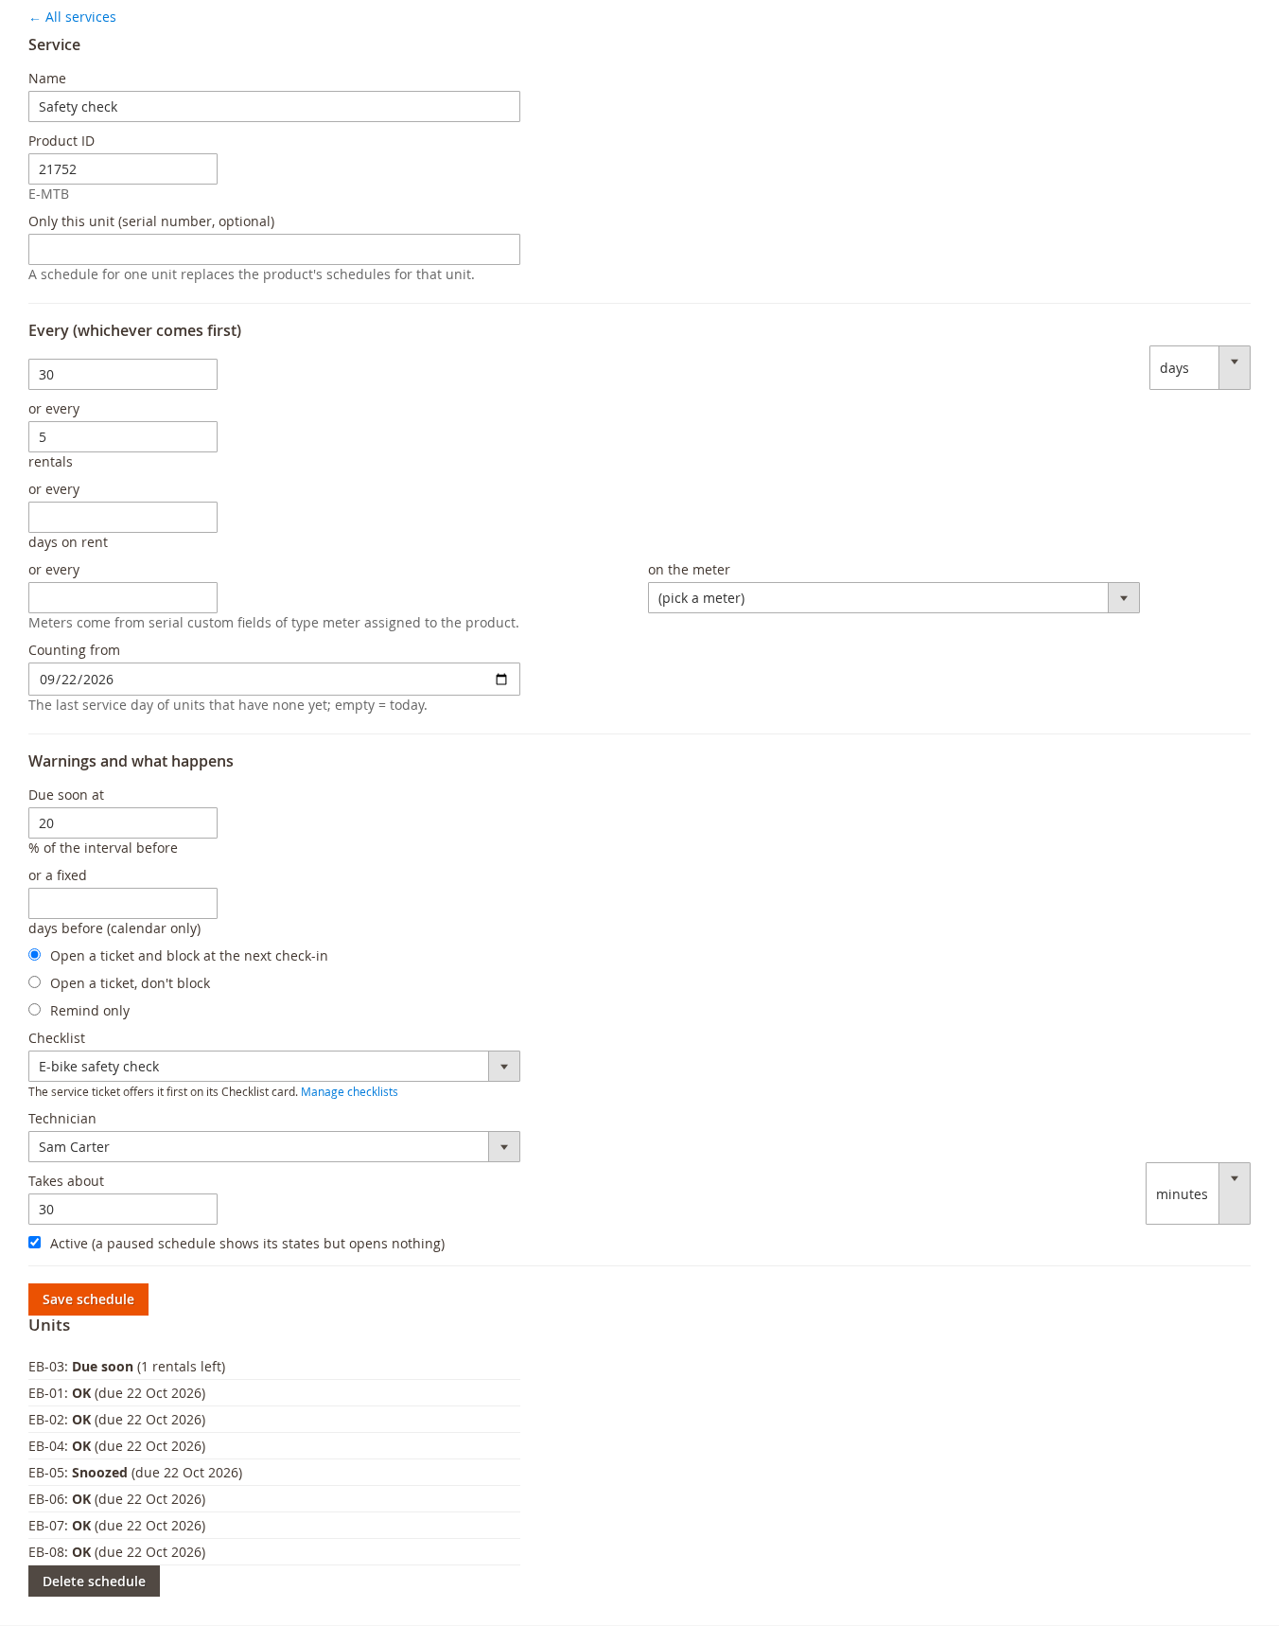
Task: Edit the service Name field
Action: click(274, 107)
